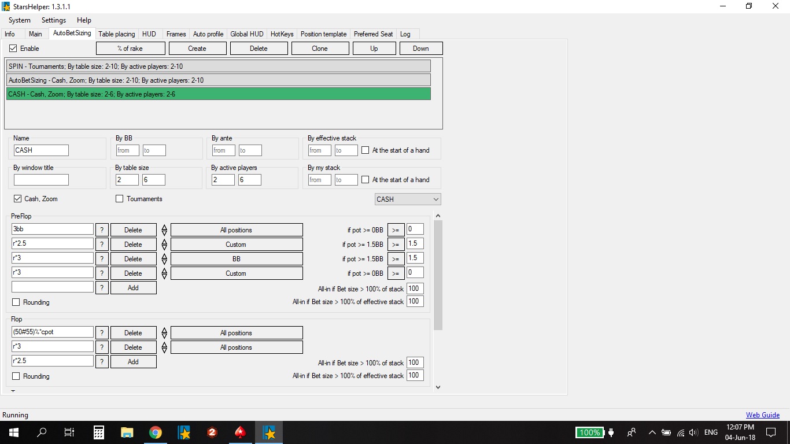Launch Calculator from the taskbar

[99, 432]
